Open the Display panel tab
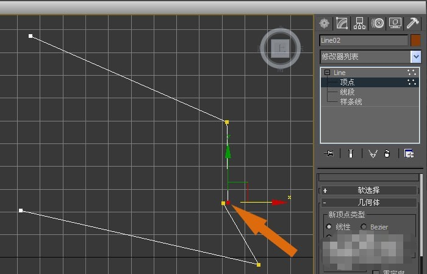Viewport: 427px width, 274px height. (x=395, y=23)
